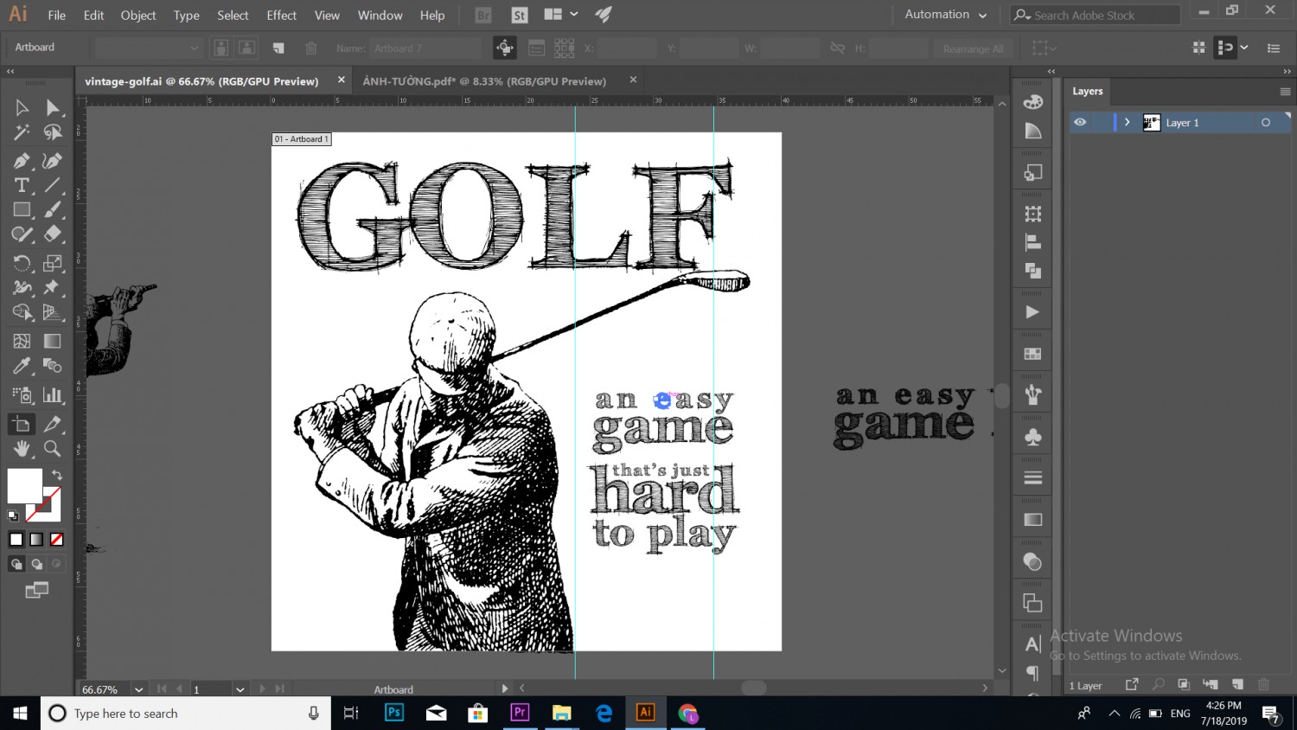The height and width of the screenshot is (730, 1297).
Task: Open Arrange Documents dropdown
Action: pyautogui.click(x=560, y=15)
